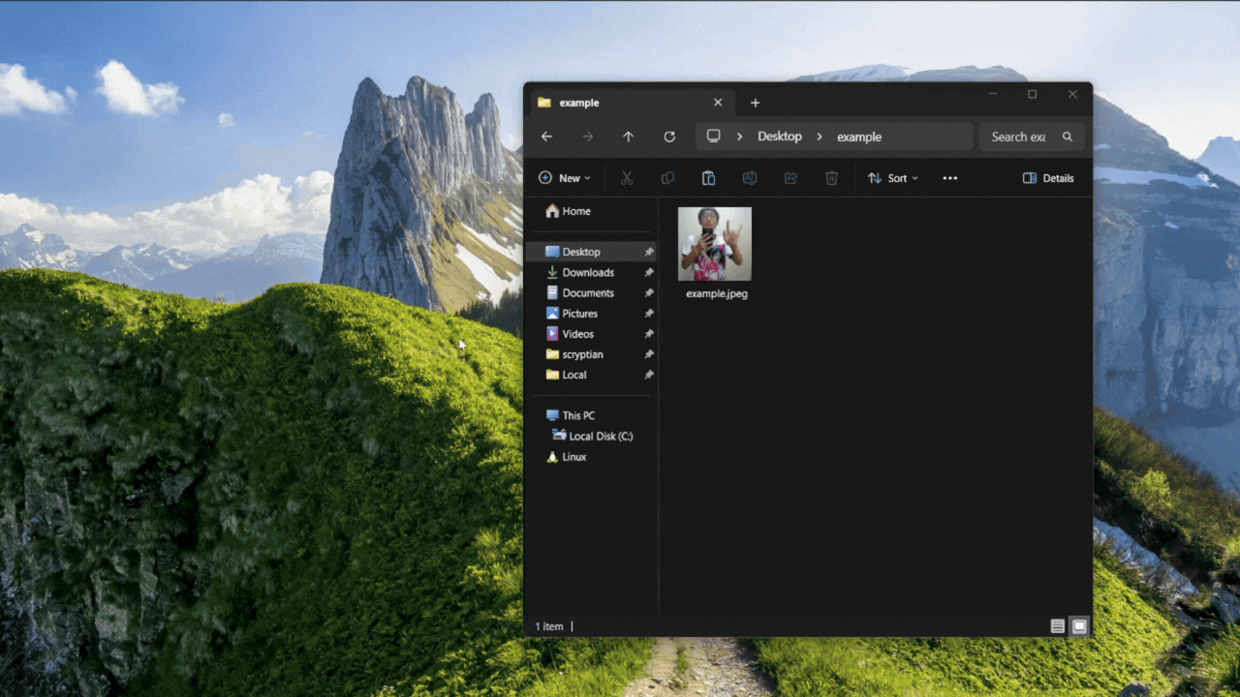The height and width of the screenshot is (697, 1240).
Task: Click the Refresh icon in navigation bar
Action: (x=669, y=136)
